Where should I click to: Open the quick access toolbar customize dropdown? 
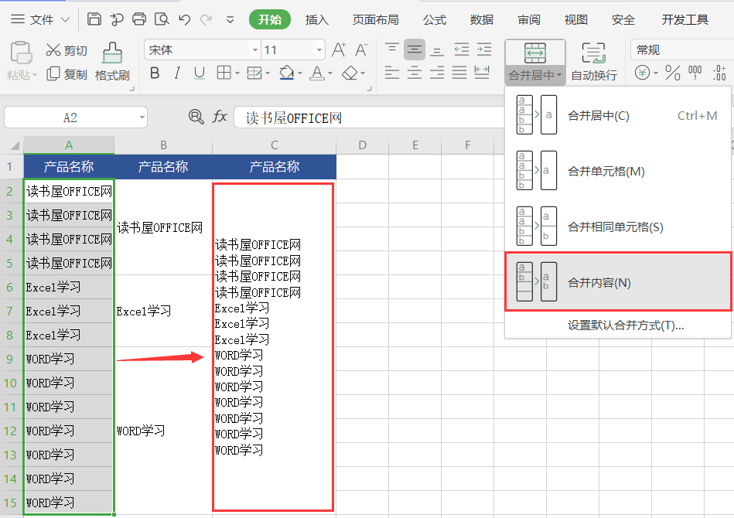(230, 19)
